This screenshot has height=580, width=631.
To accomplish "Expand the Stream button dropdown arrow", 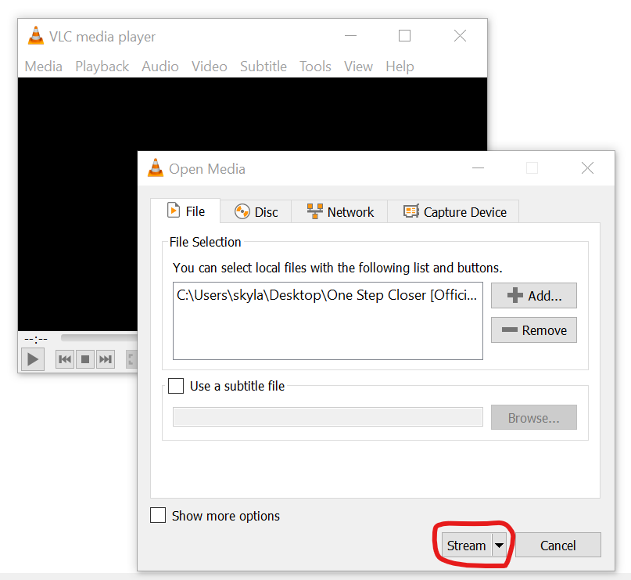I will tap(500, 546).
